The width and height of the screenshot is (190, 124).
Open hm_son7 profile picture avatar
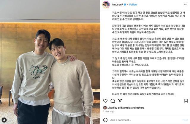click(x=106, y=5)
